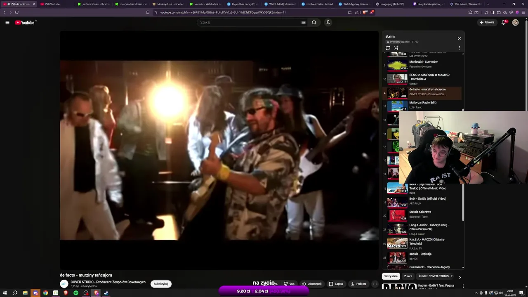Viewport: 528px width, 297px height.
Task: Open the strim playlist three-dot menu
Action: point(459,48)
